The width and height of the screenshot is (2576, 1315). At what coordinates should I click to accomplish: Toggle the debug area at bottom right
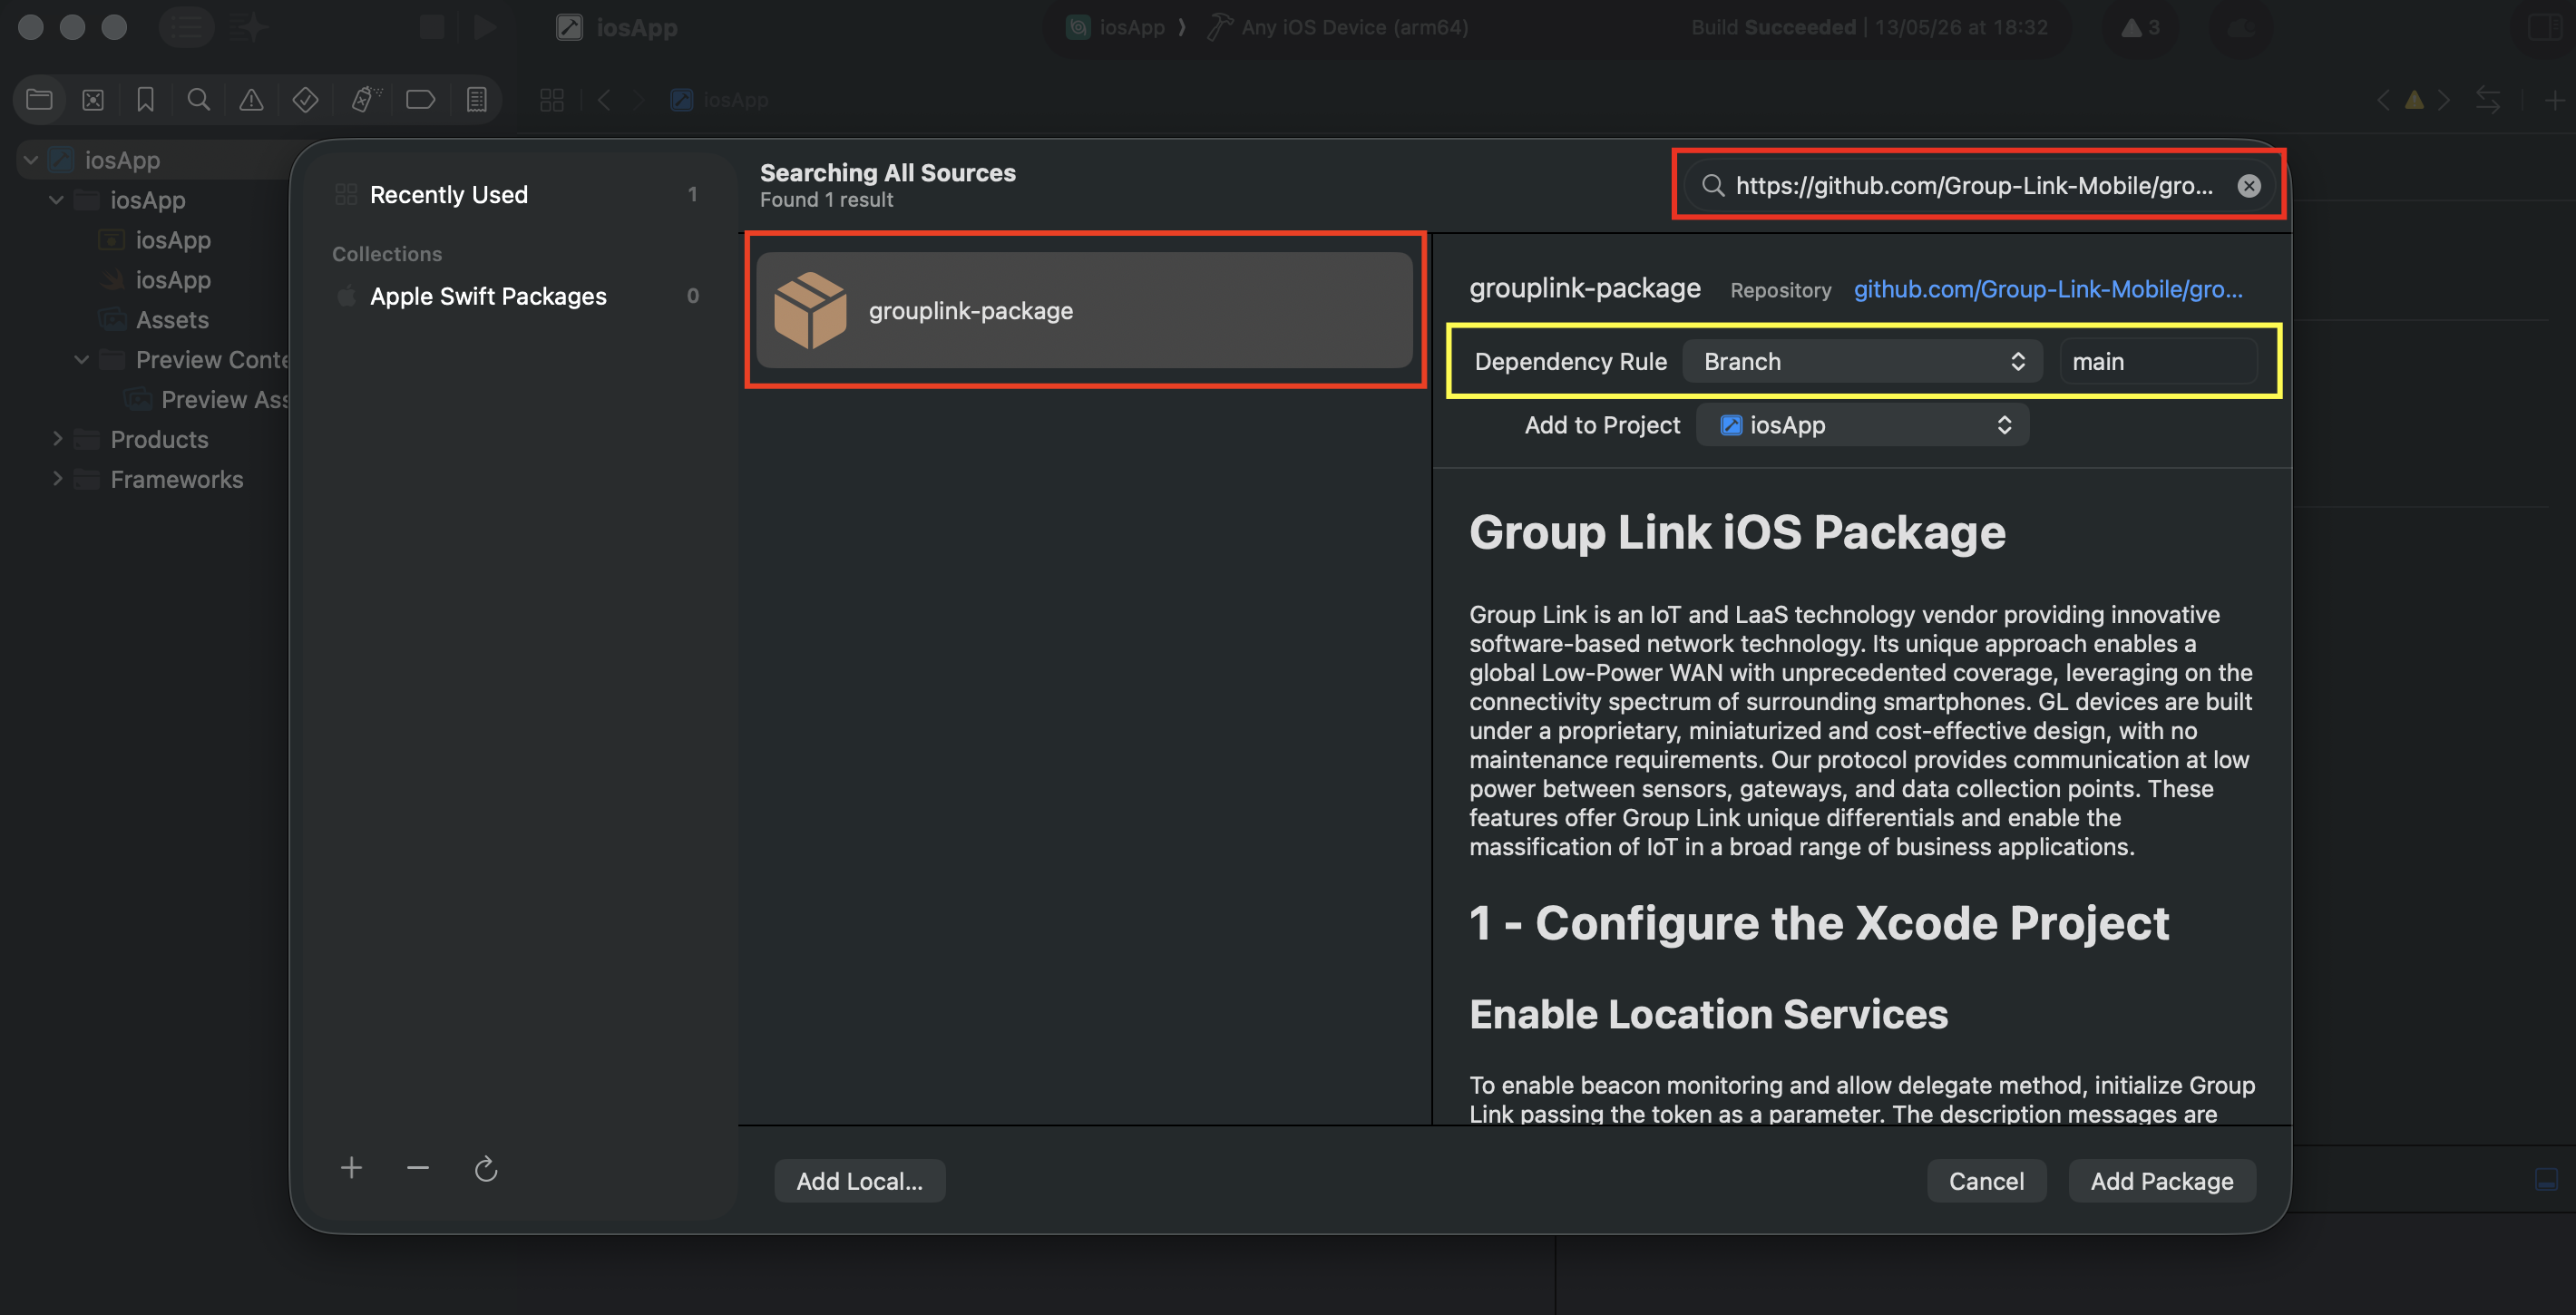tap(2546, 1180)
